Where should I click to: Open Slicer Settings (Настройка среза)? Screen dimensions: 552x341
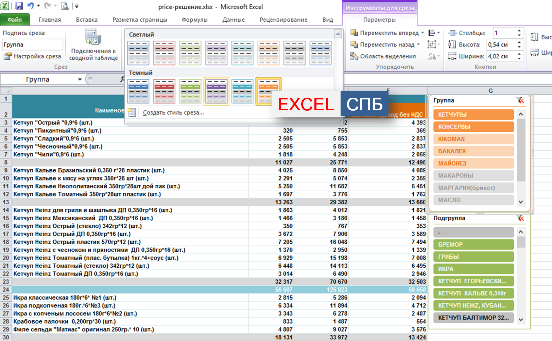point(33,56)
